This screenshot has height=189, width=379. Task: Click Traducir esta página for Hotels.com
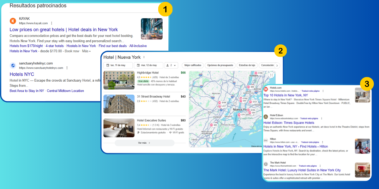click(311, 91)
